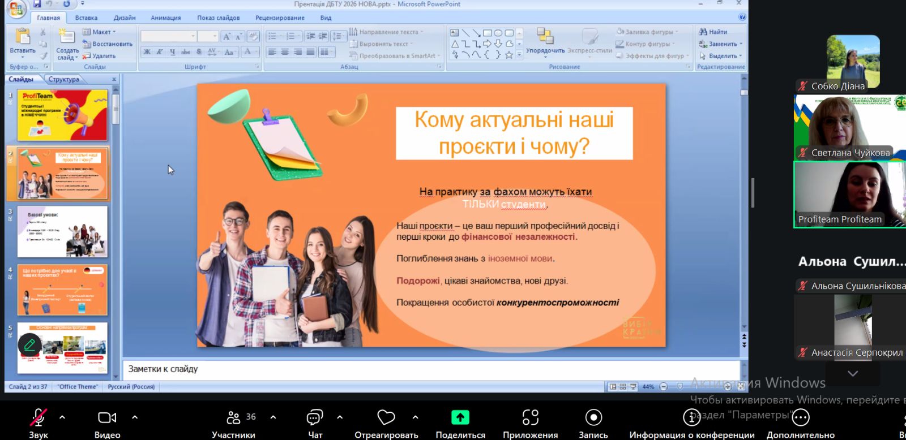
Task: Select slide 3 thumbnail Базові умови
Action: [62, 232]
